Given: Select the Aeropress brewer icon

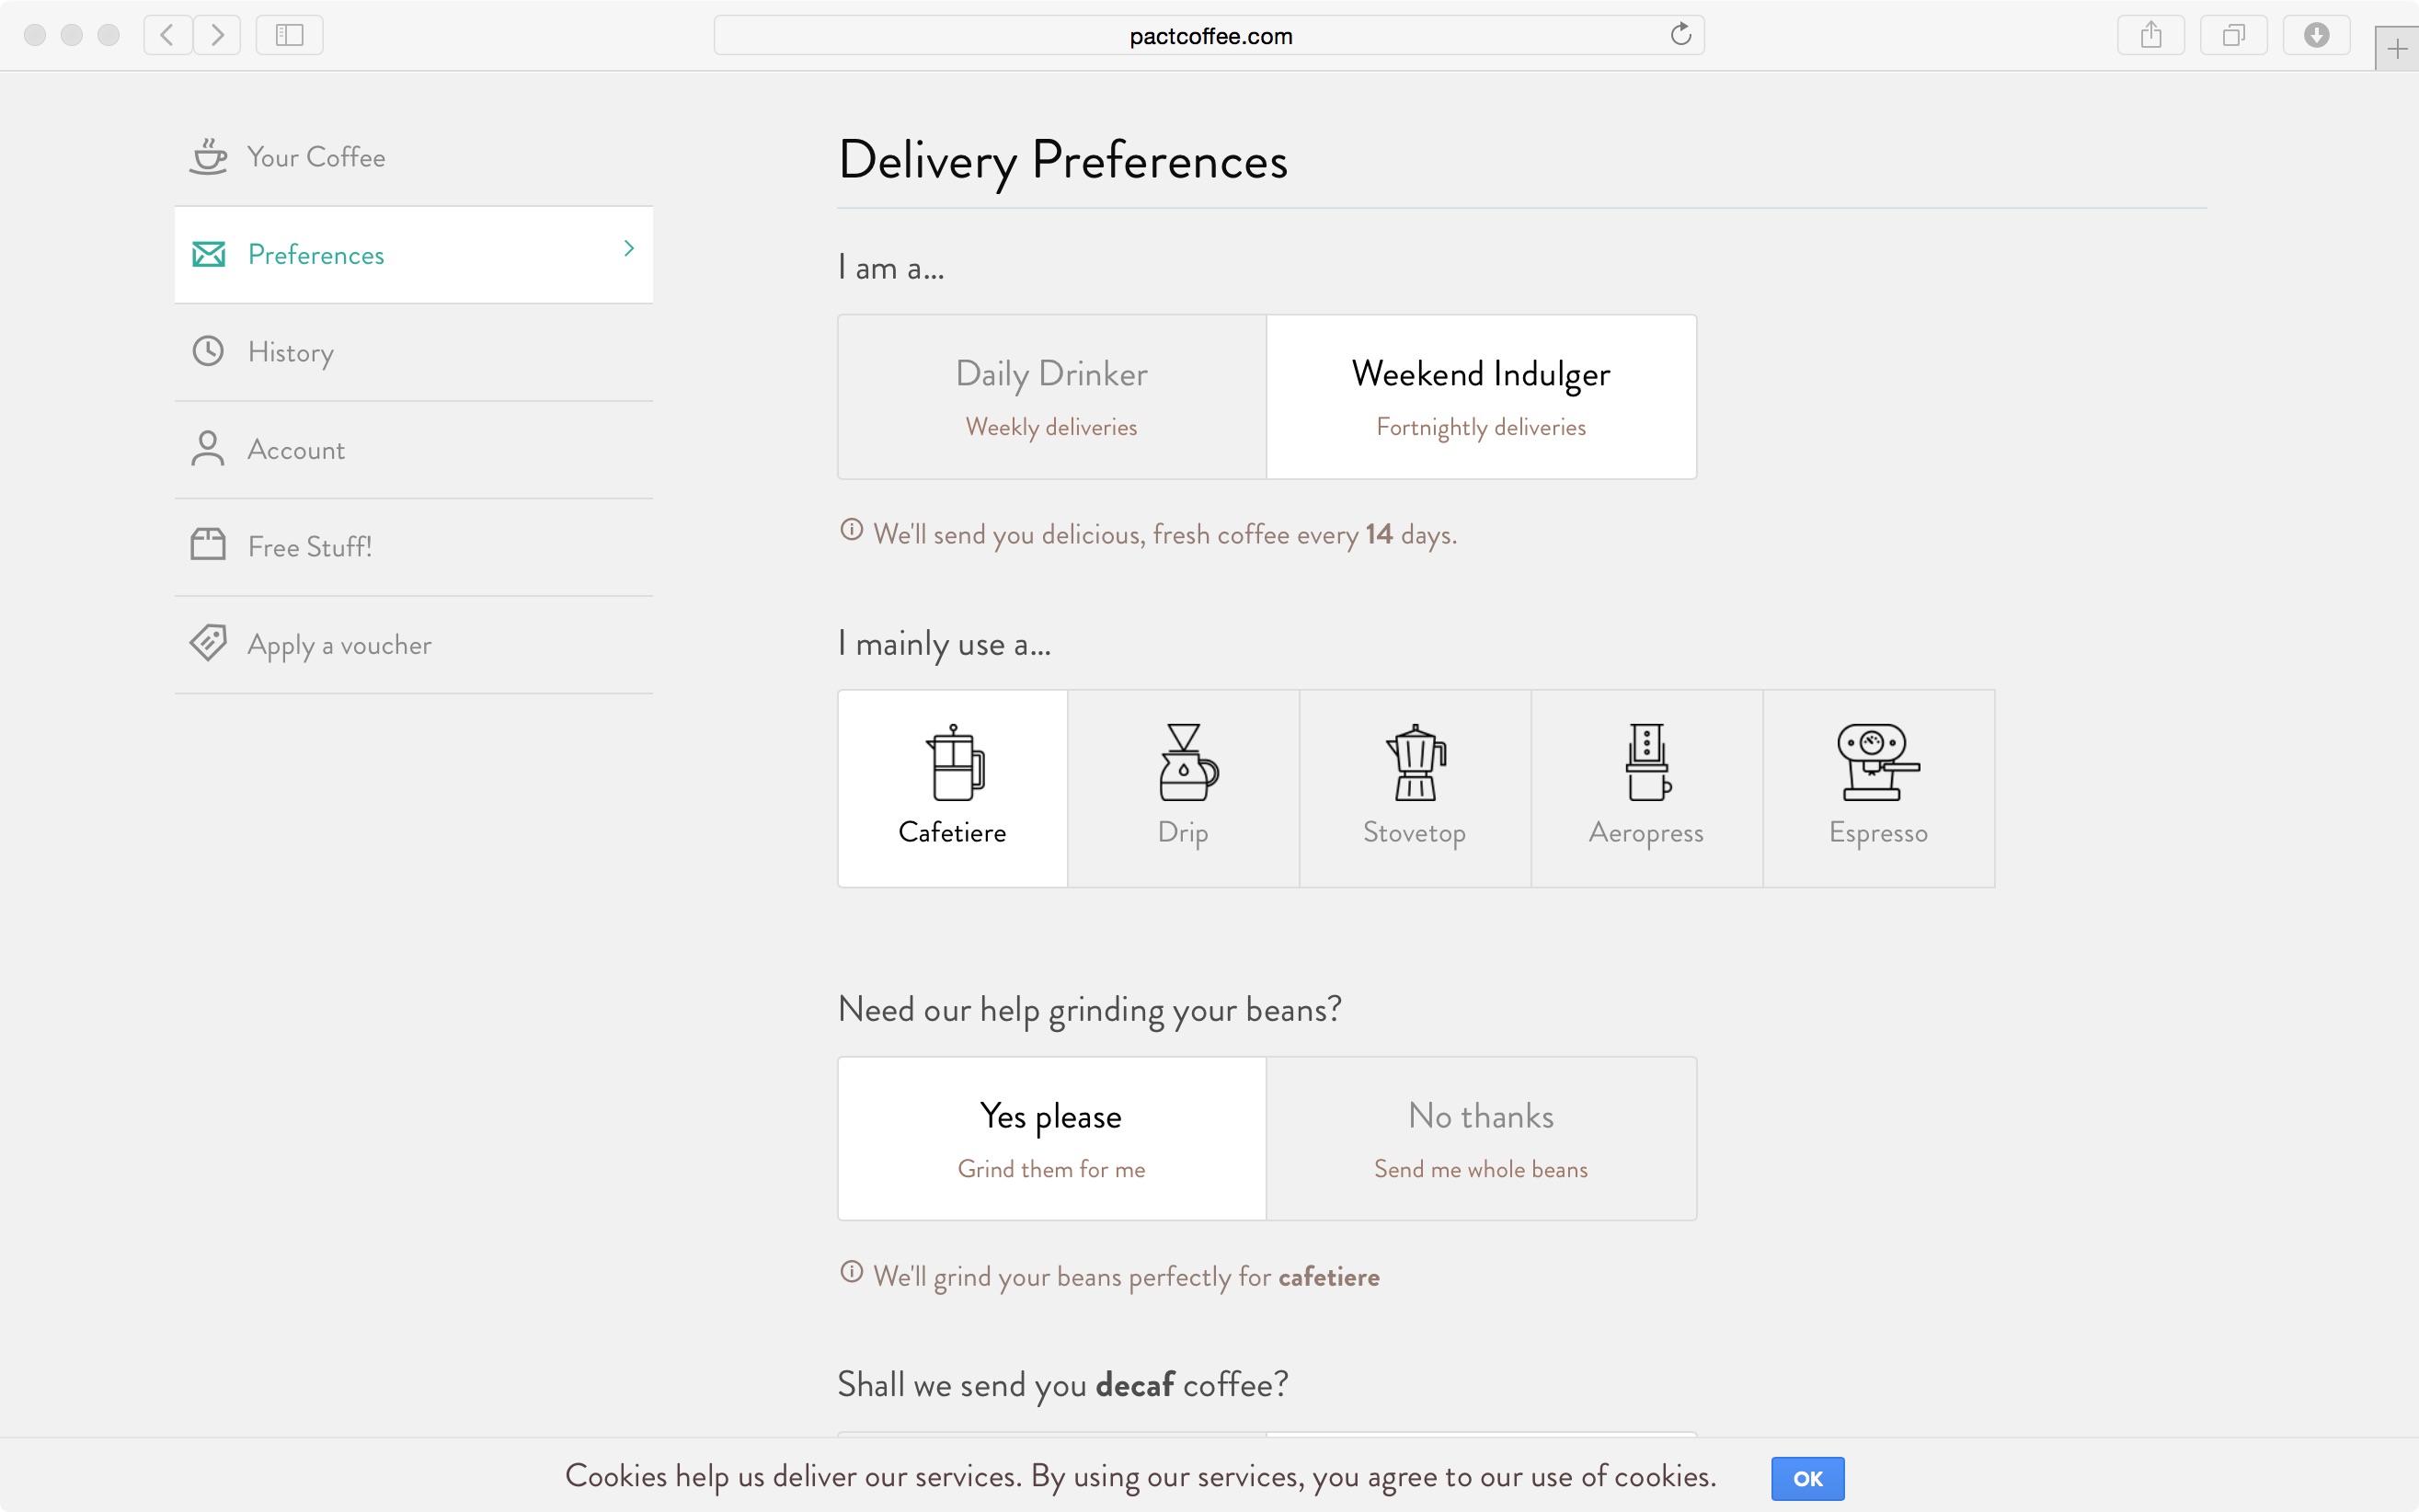Looking at the screenshot, I should (x=1646, y=763).
